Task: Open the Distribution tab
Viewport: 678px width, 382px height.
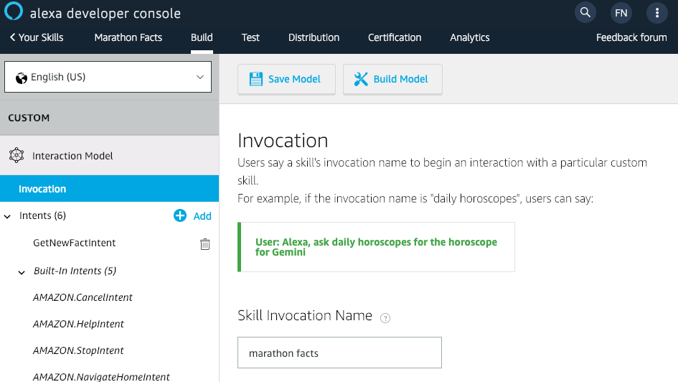Action: pyautogui.click(x=314, y=37)
